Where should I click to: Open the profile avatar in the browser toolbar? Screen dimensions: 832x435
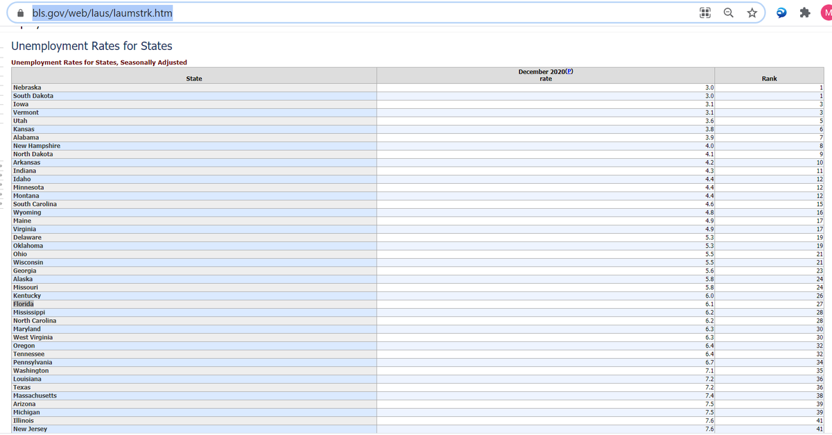coord(826,12)
